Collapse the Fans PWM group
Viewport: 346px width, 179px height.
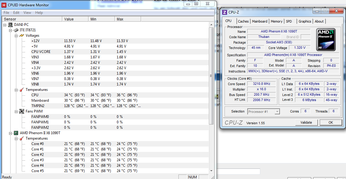coord(16,112)
